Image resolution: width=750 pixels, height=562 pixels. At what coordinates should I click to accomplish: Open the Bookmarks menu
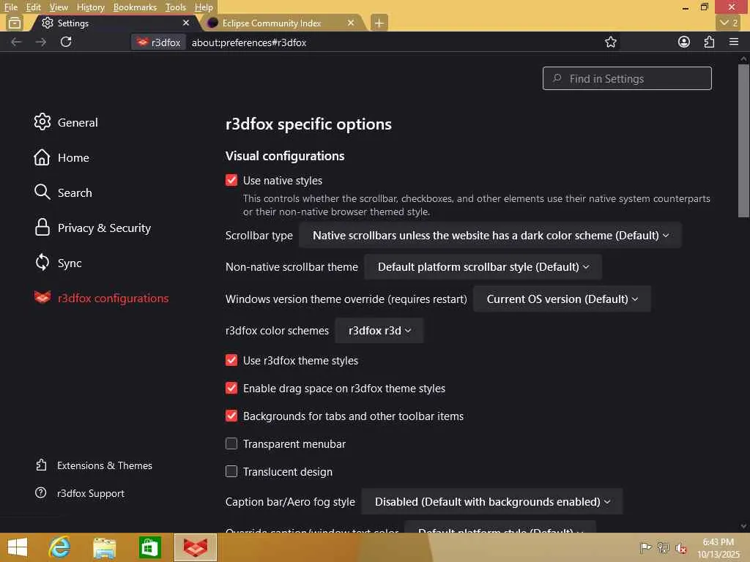pos(135,7)
